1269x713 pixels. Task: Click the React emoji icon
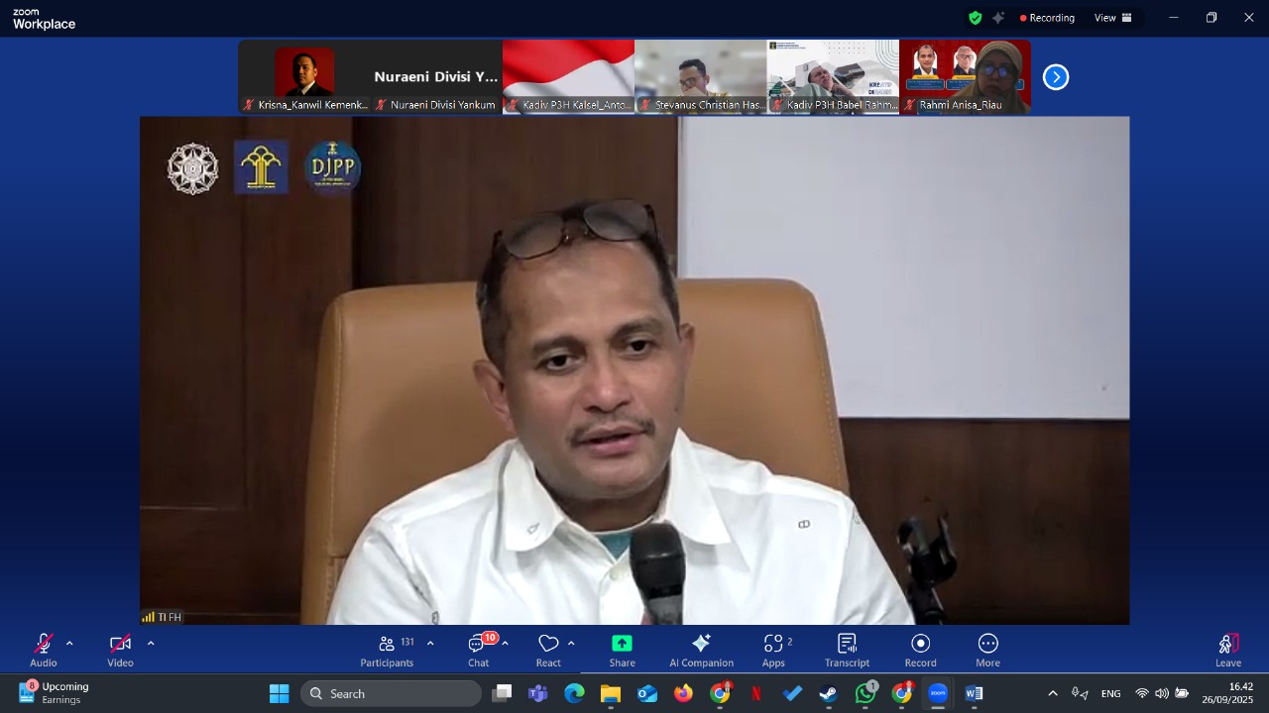pos(548,644)
